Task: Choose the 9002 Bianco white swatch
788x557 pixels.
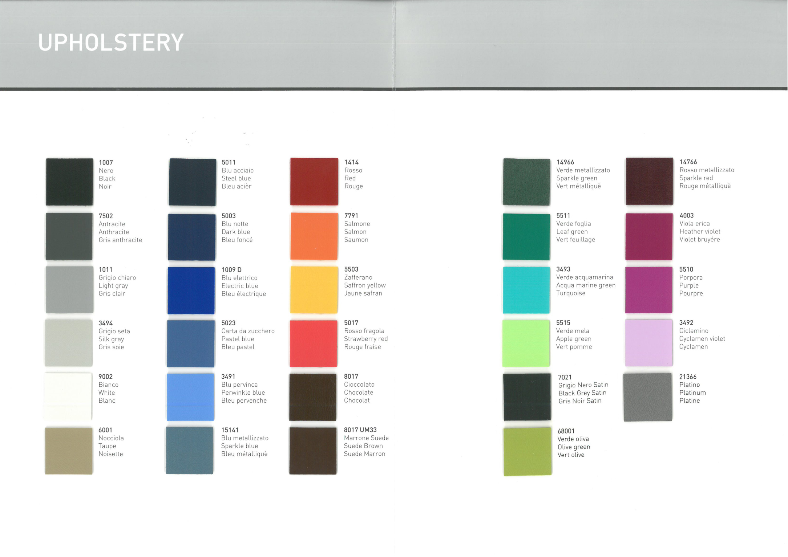Action: (x=68, y=397)
